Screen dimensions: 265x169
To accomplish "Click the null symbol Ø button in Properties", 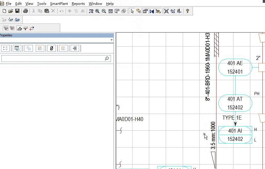I will [52, 48].
